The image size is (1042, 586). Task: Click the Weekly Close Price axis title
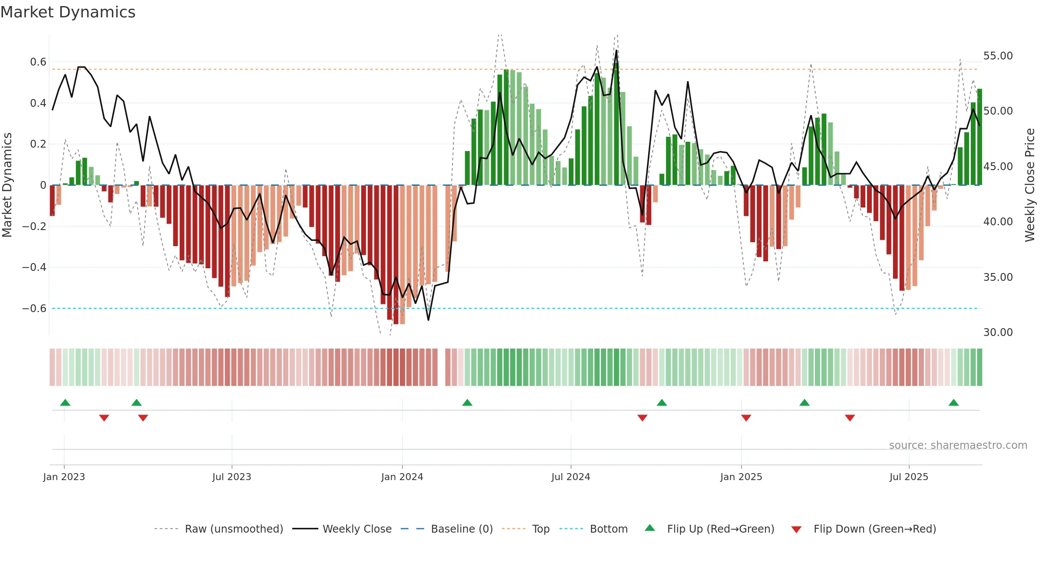click(1030, 185)
